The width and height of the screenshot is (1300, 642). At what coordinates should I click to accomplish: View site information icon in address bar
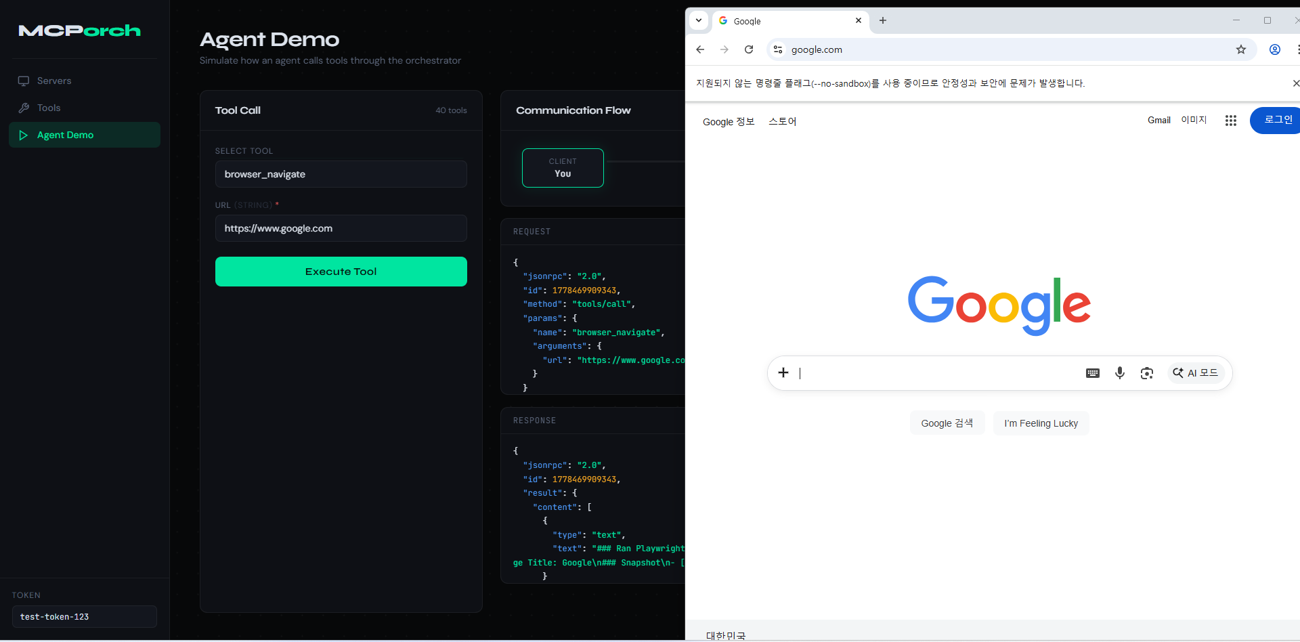pos(778,49)
